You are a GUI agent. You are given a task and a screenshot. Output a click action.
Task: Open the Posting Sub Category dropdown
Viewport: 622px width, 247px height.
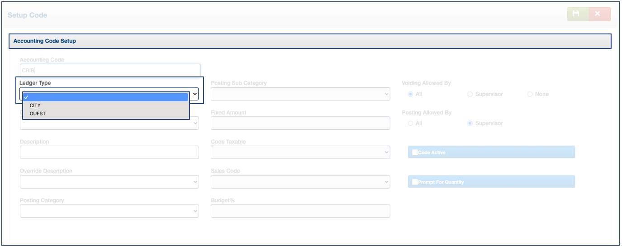300,94
